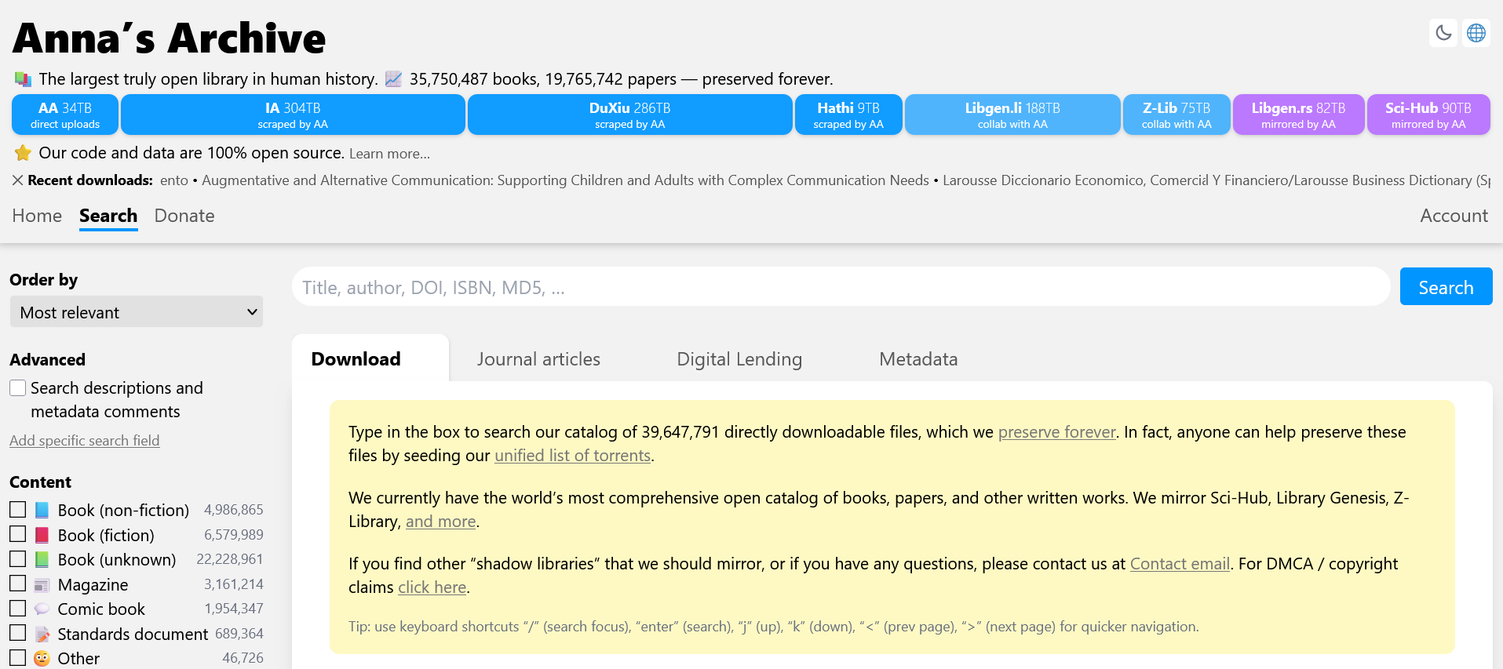1503x669 pixels.
Task: Click the blue book icon for non-fiction
Action: click(42, 511)
